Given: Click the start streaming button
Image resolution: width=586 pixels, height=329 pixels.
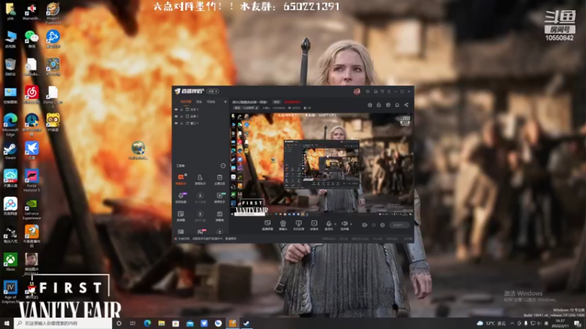Looking at the screenshot, I should click(x=399, y=225).
